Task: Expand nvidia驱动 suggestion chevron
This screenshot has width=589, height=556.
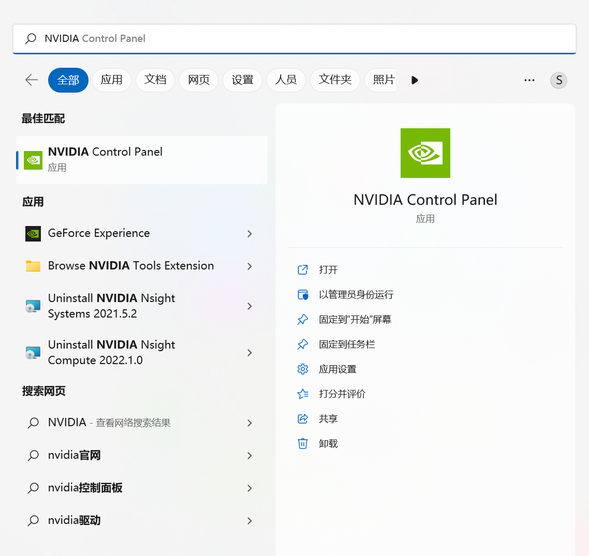Action: [250, 521]
